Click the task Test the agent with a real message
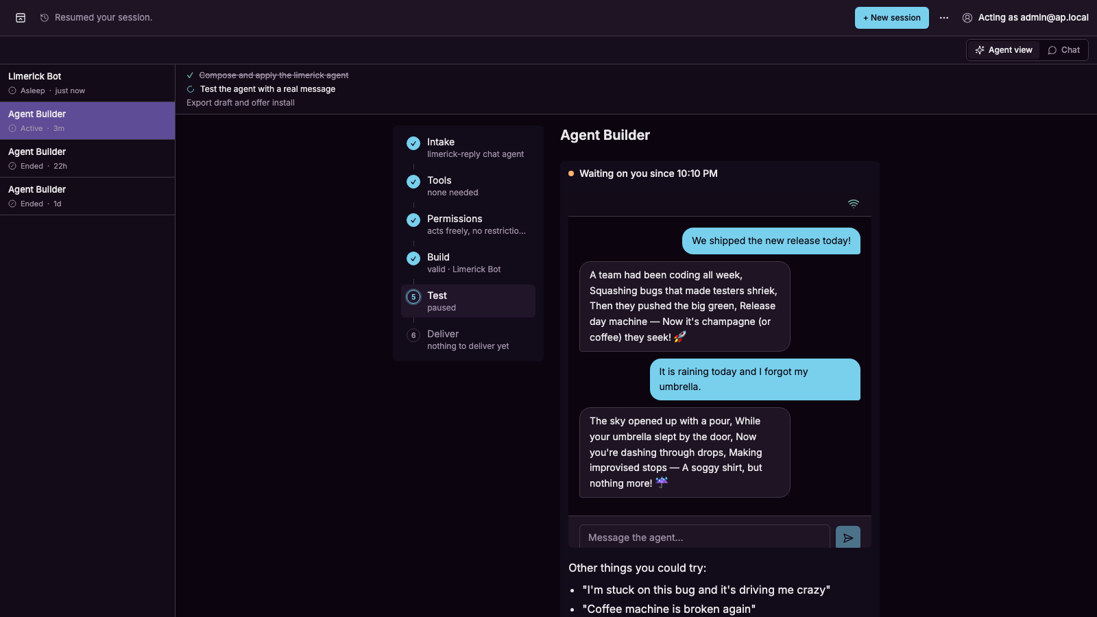The width and height of the screenshot is (1097, 617). click(x=267, y=89)
